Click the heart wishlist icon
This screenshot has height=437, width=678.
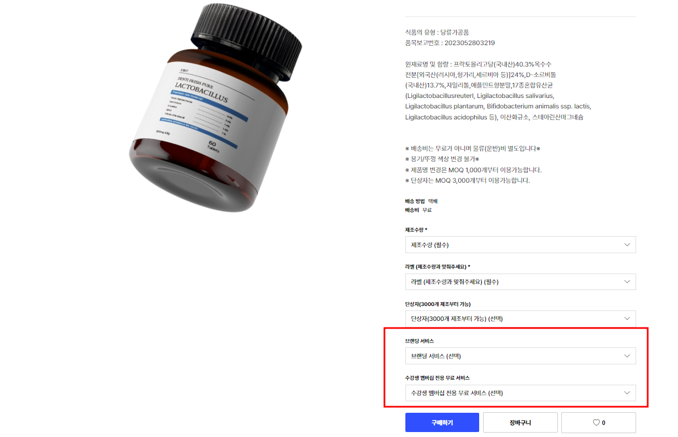[595, 423]
